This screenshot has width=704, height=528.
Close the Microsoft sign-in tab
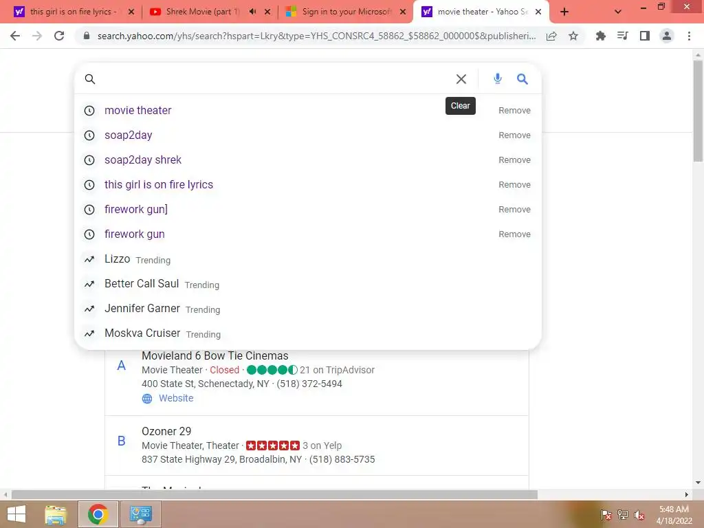pos(403,12)
